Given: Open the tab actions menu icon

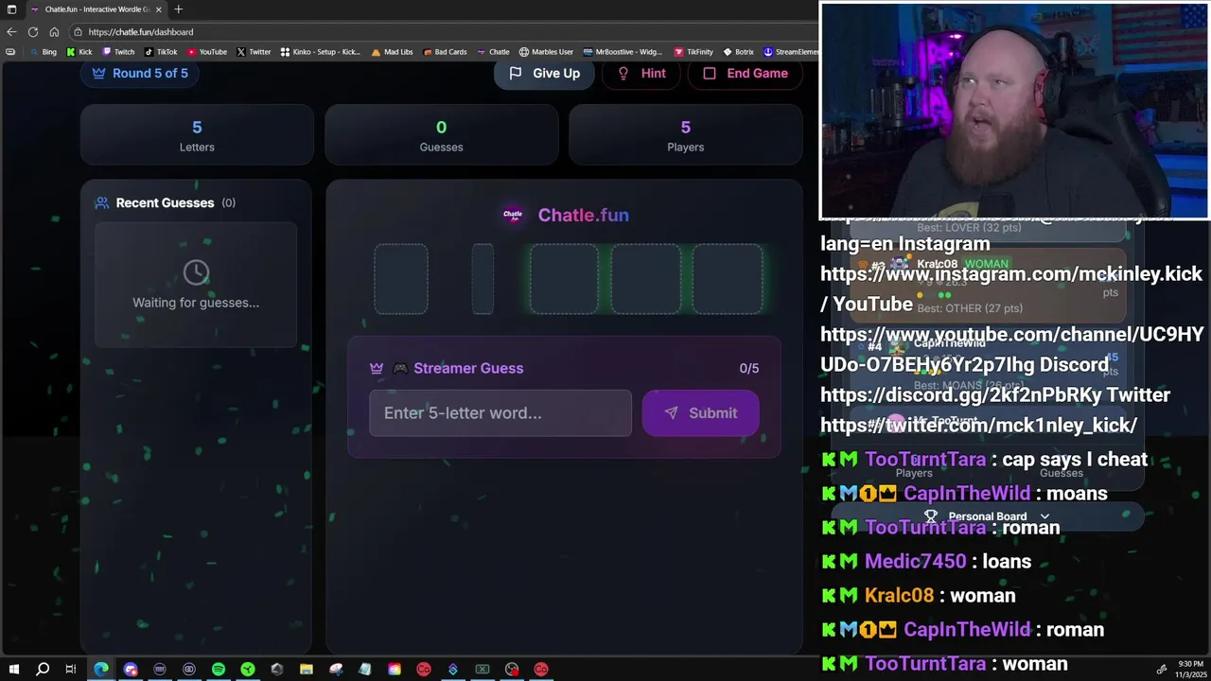Looking at the screenshot, I should [11, 9].
